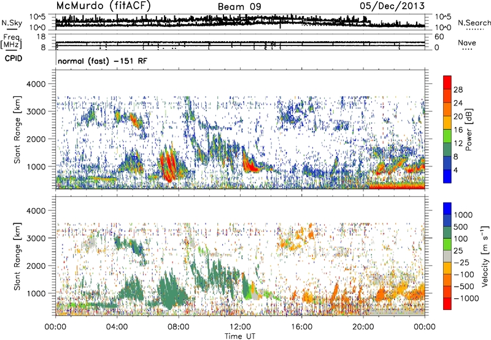Click the green velocity patch near 07:30 UT
491x340 pixels.
click(171, 290)
